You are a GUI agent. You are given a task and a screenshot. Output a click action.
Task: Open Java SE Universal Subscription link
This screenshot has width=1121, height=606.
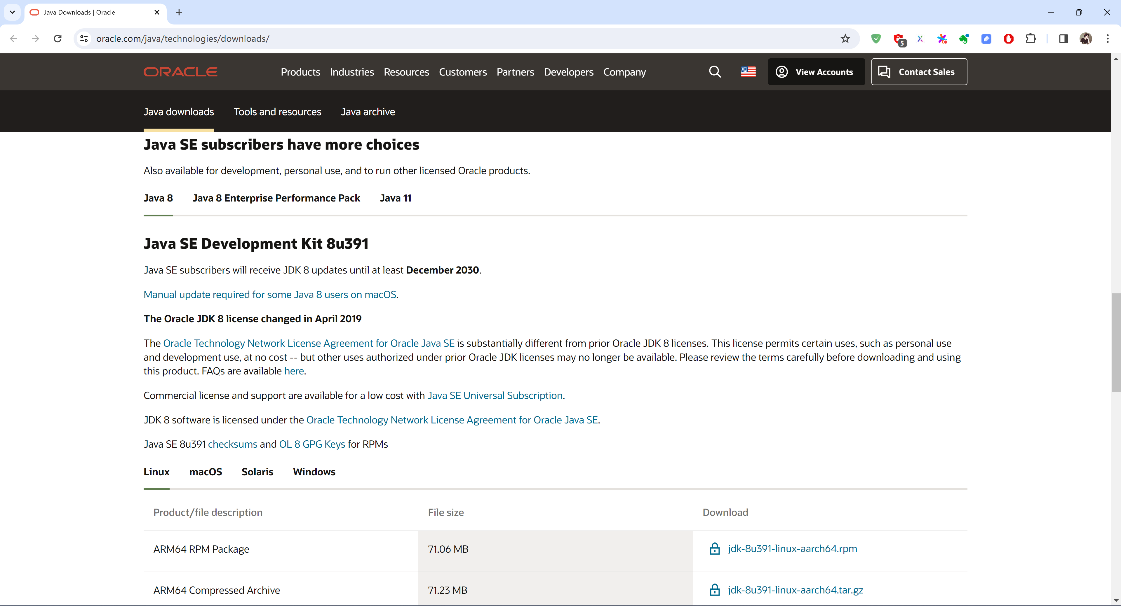tap(495, 396)
